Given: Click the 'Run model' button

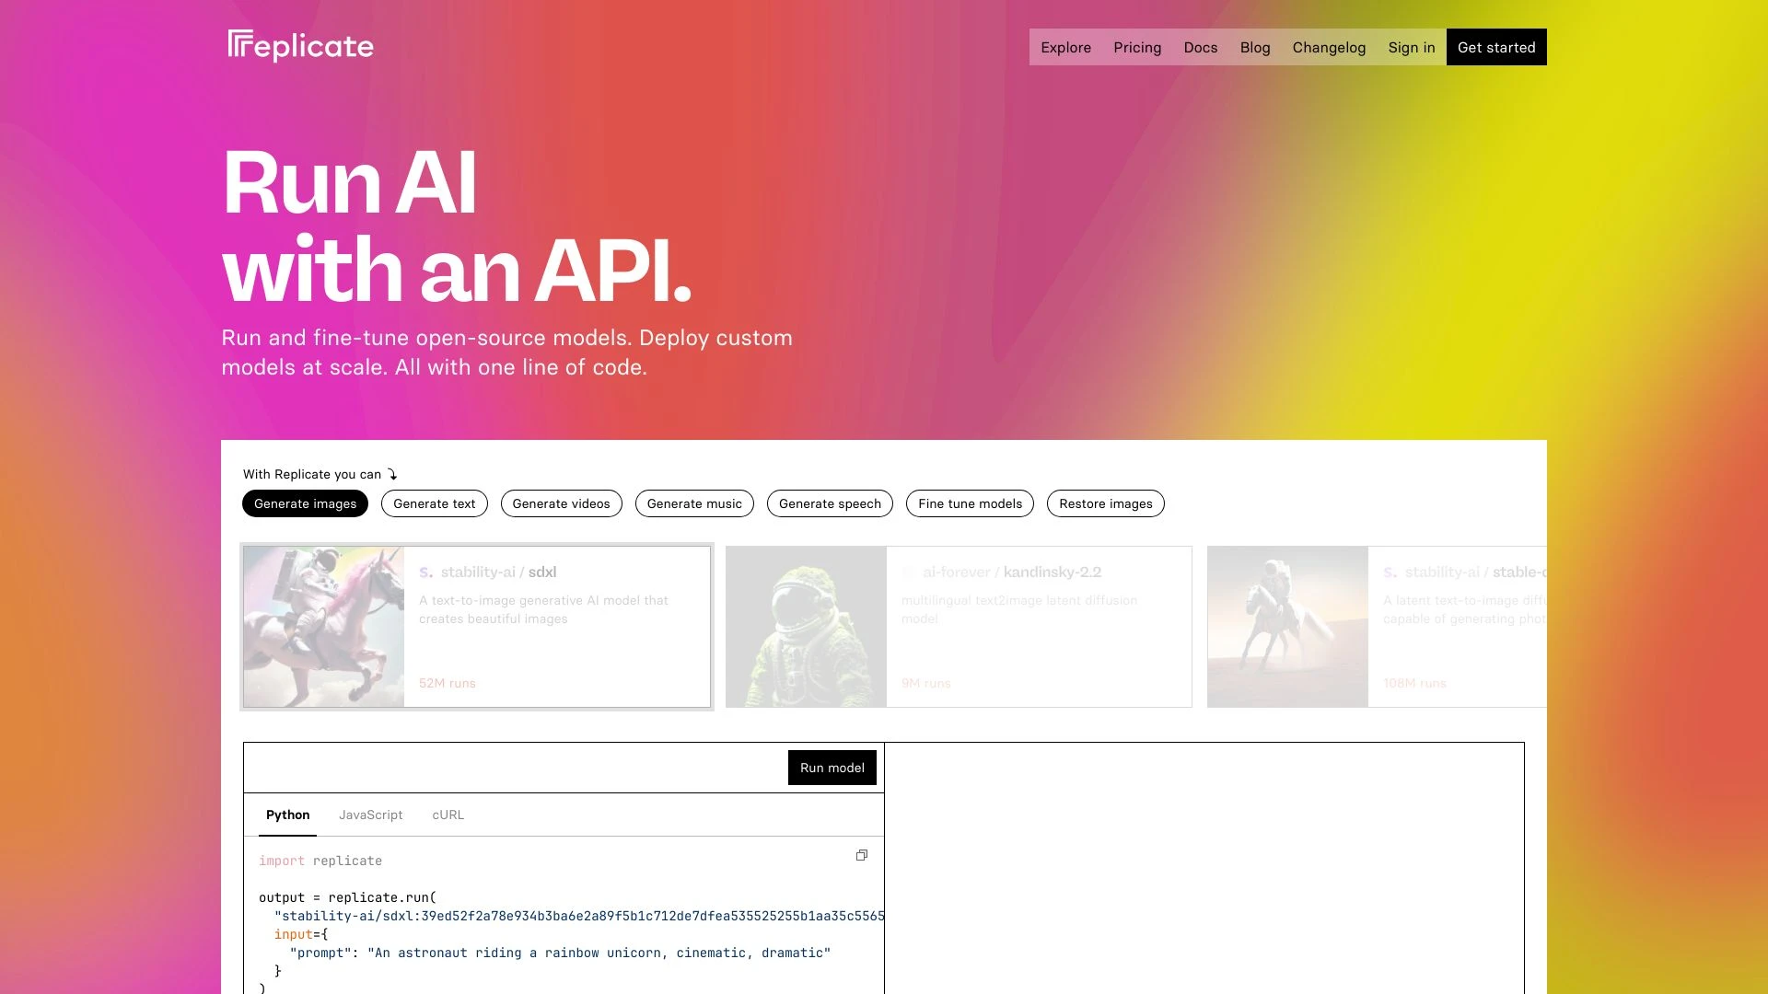Looking at the screenshot, I should [832, 767].
